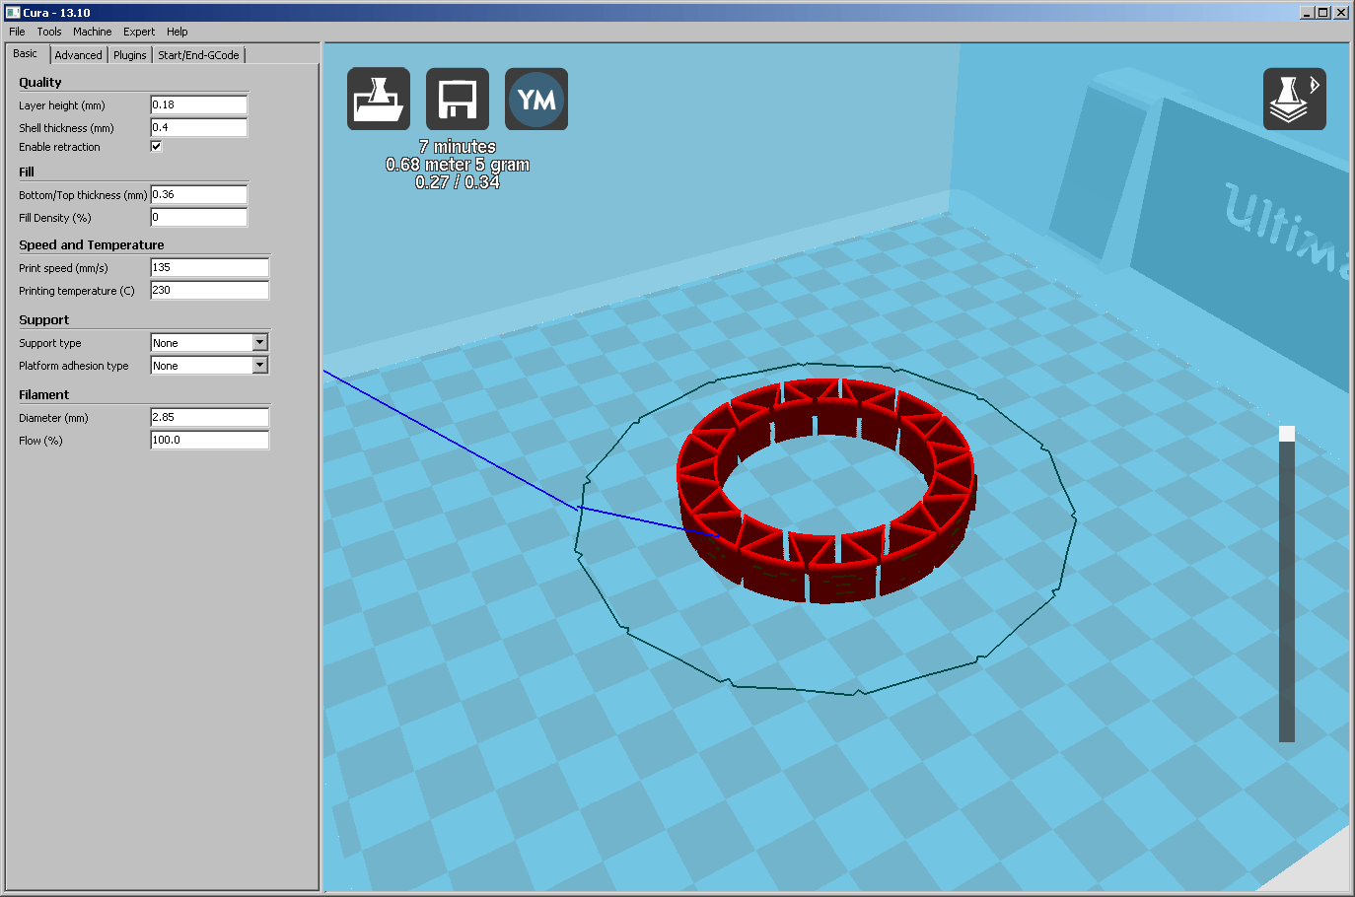Switch to the Plugins tab
This screenshot has width=1355, height=897.
[129, 55]
